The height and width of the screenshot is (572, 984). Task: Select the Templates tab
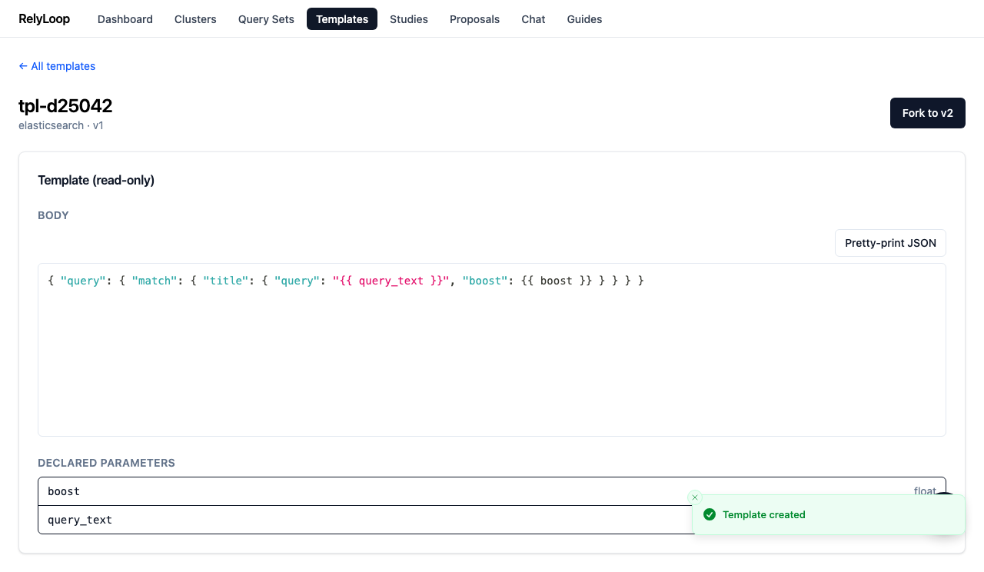coord(342,19)
